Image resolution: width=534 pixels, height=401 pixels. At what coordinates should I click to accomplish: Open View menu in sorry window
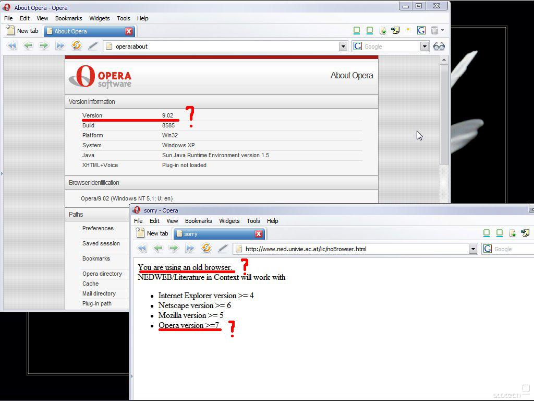[172, 221]
